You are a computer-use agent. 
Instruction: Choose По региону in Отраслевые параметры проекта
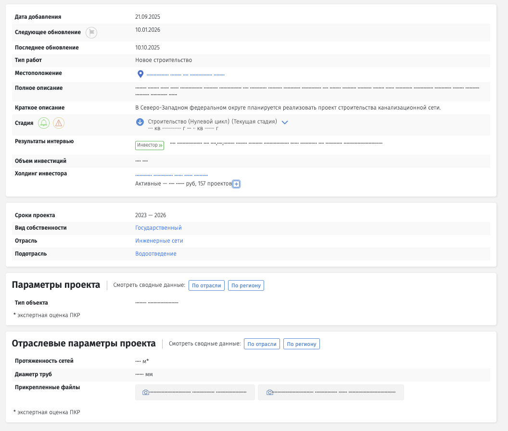tap(301, 344)
